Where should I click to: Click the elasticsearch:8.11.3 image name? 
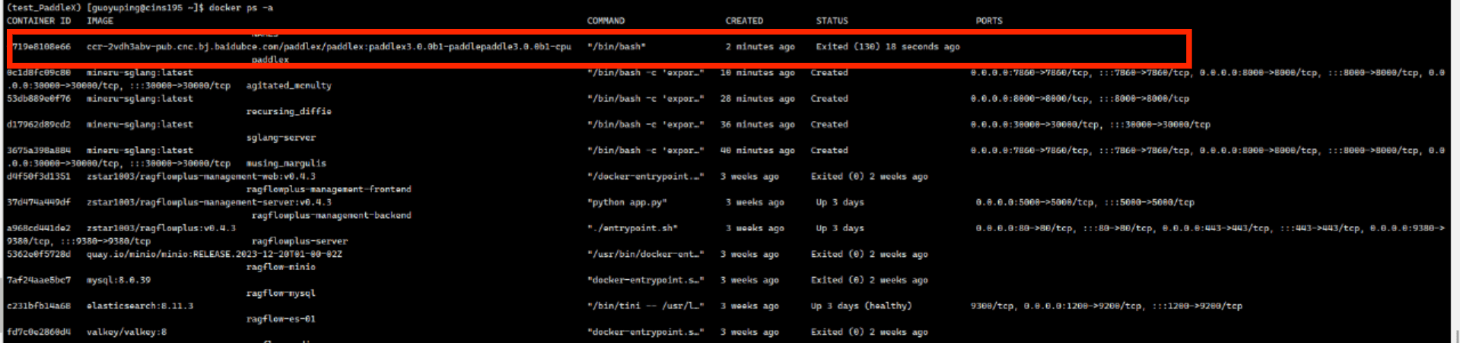coord(140,306)
